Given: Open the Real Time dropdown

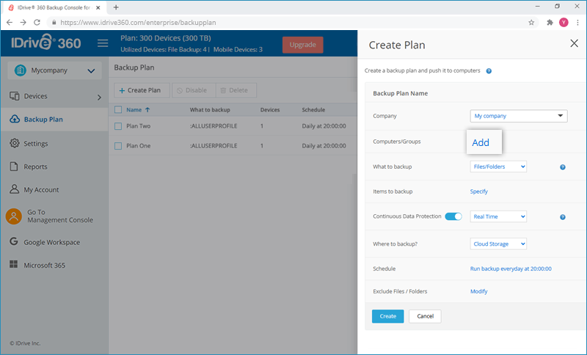Looking at the screenshot, I should click(498, 216).
